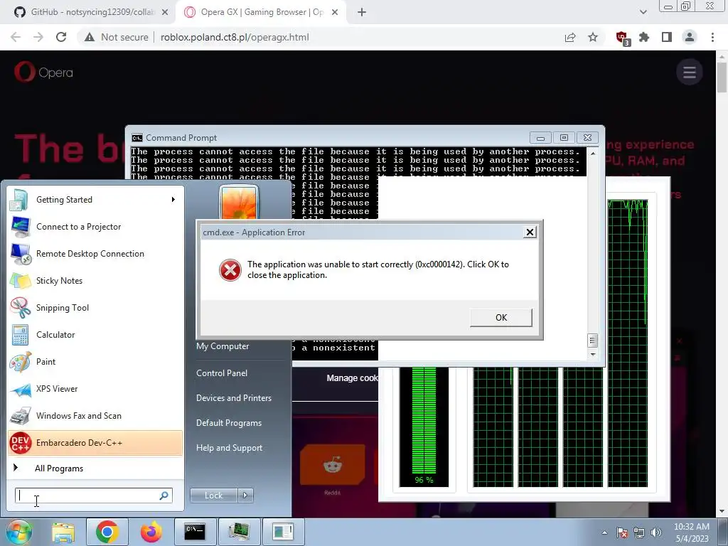Viewport: 728px width, 546px height.
Task: Launch Remote Desktop Connection
Action: (95, 254)
